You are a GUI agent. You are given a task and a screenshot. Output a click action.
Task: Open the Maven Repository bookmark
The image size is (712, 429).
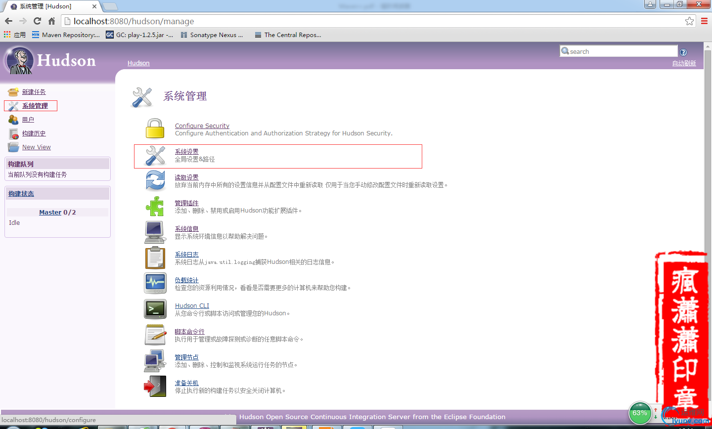pyautogui.click(x=66, y=35)
